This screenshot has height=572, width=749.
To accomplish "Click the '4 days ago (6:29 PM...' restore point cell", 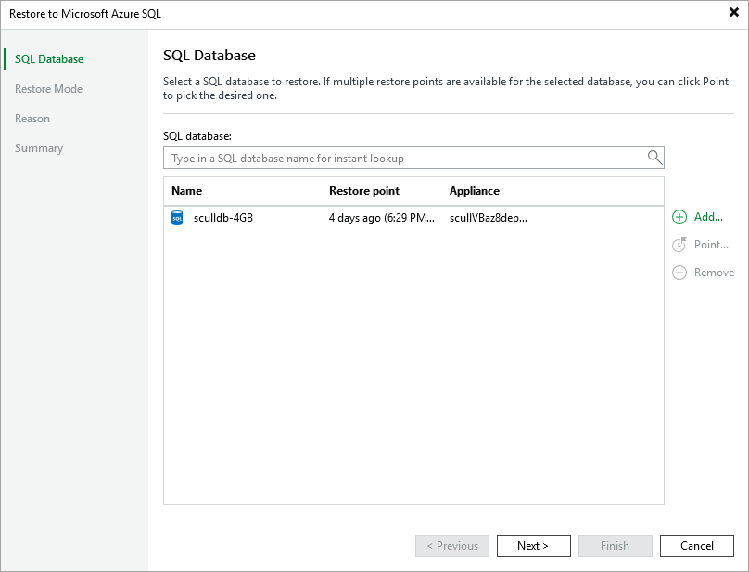I will [x=382, y=218].
